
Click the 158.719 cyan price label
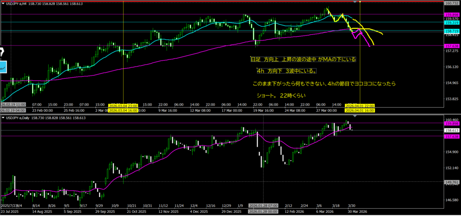(451, 31)
